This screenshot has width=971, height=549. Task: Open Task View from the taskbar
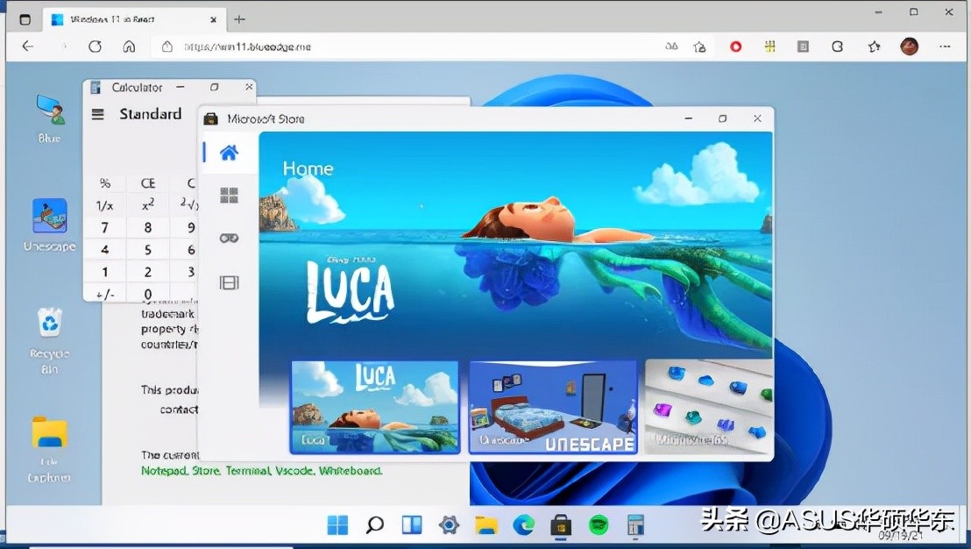411,524
